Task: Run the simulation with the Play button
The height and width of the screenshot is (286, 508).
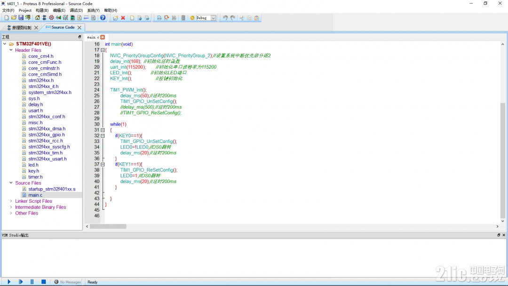Action: [x=9, y=282]
